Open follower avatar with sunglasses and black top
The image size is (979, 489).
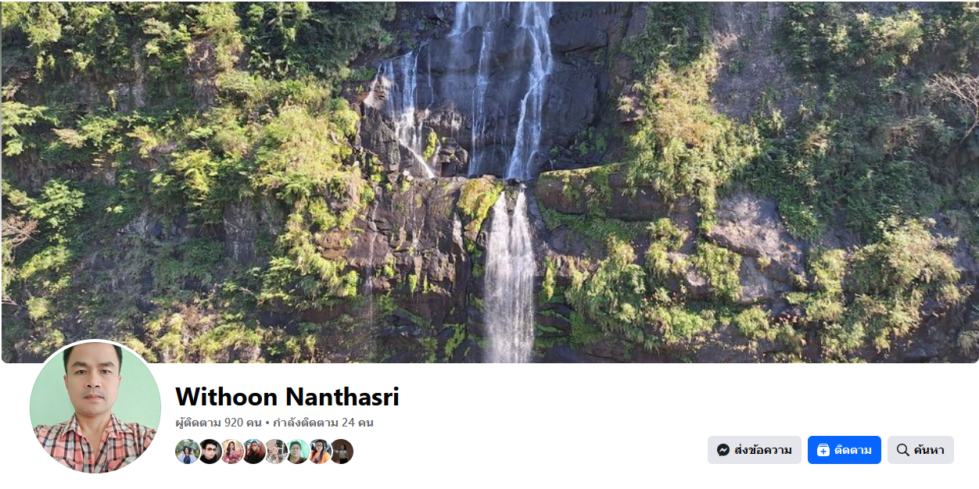(x=210, y=452)
